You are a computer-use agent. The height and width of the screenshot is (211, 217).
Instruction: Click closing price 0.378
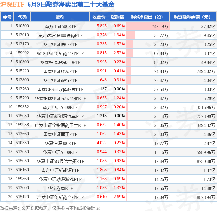click(x=102, y=35)
